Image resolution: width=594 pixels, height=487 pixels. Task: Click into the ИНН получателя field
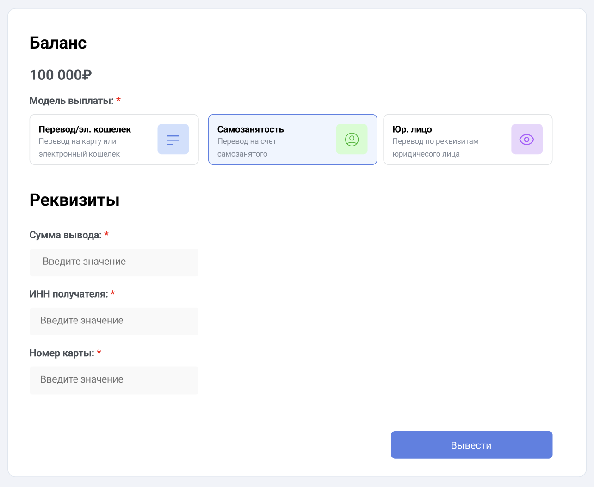pos(114,322)
